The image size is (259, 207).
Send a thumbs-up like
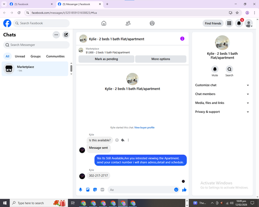184,190
